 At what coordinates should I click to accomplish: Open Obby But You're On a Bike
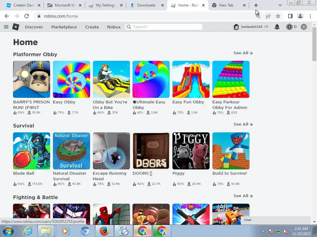tap(111, 79)
